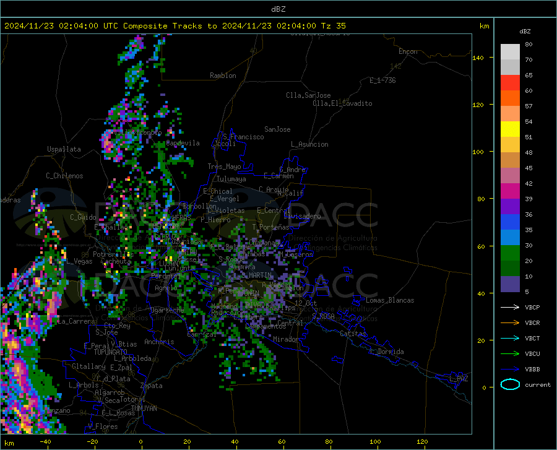Screen dimensions: 557x450
Task: Click the S_MARTIN place label
Action: pos(256,275)
